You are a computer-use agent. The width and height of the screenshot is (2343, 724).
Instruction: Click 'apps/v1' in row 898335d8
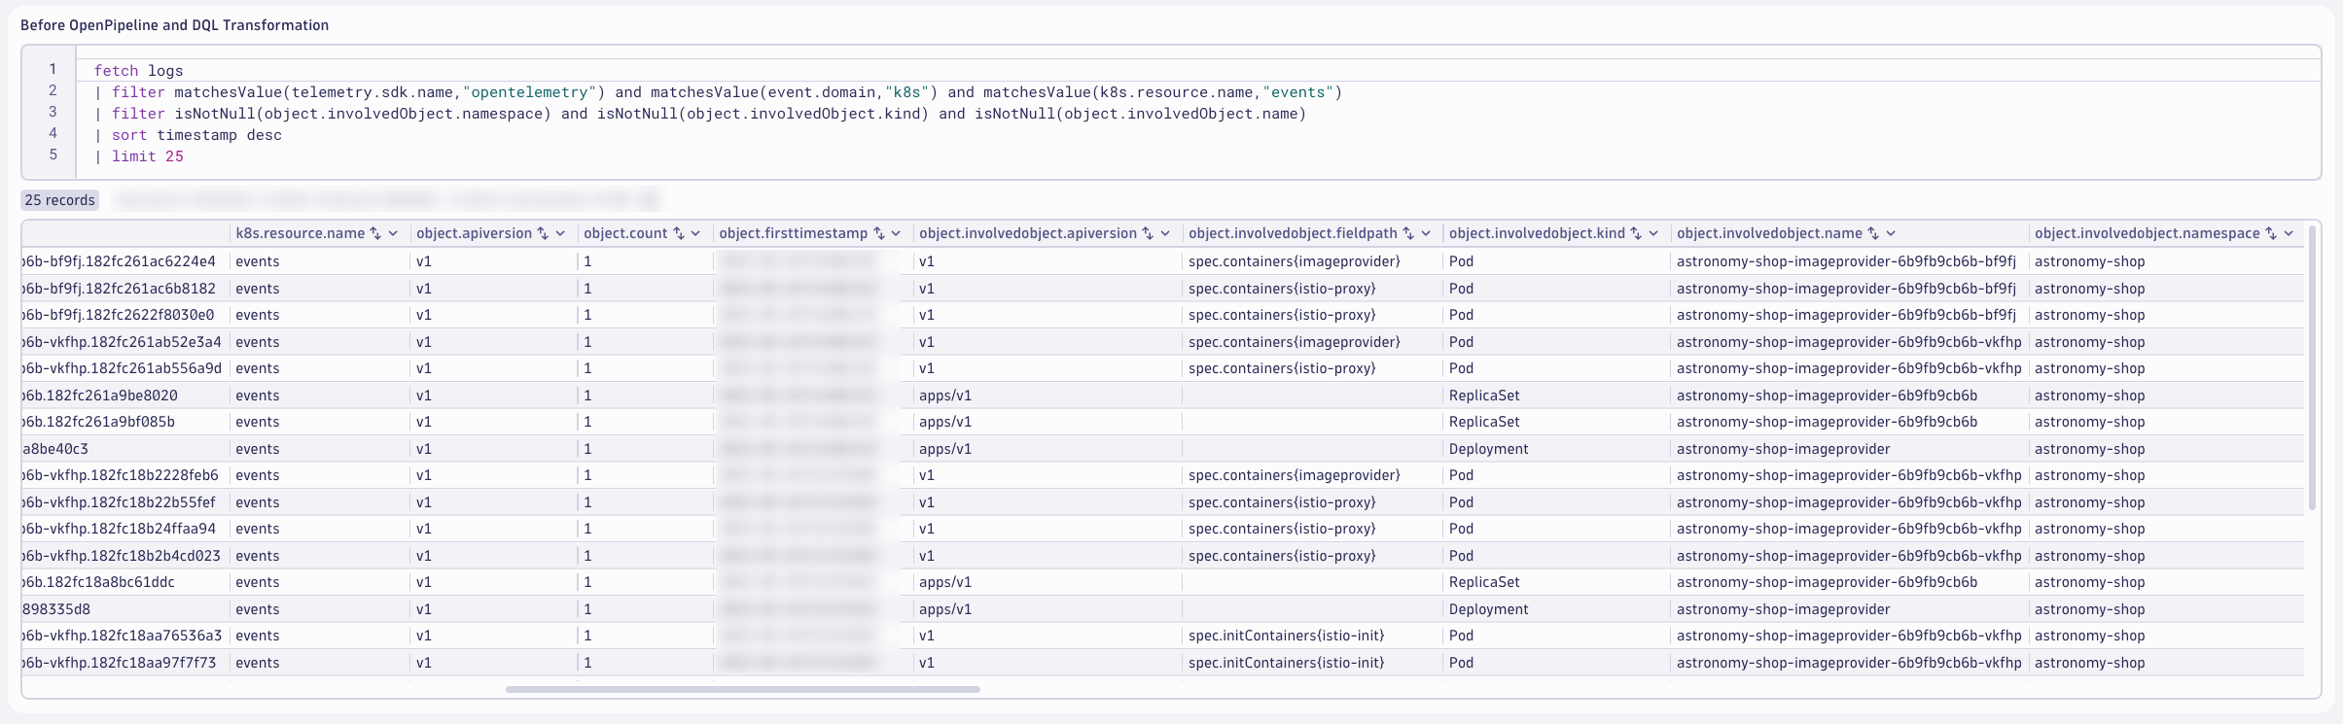point(945,609)
